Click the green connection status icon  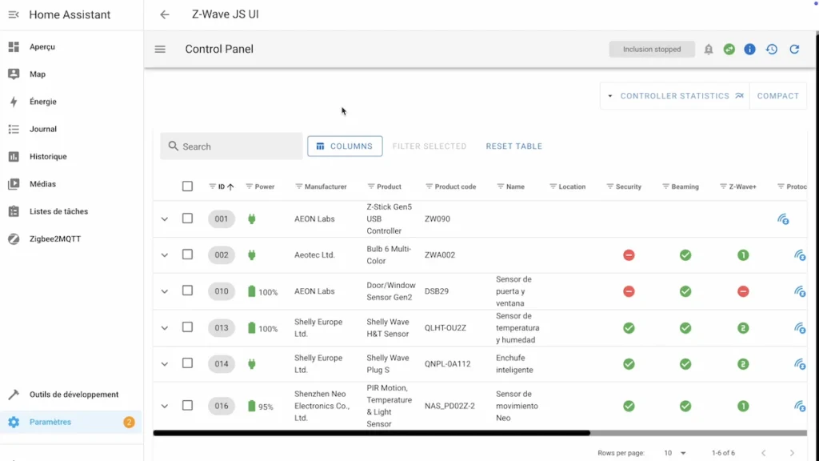click(729, 49)
